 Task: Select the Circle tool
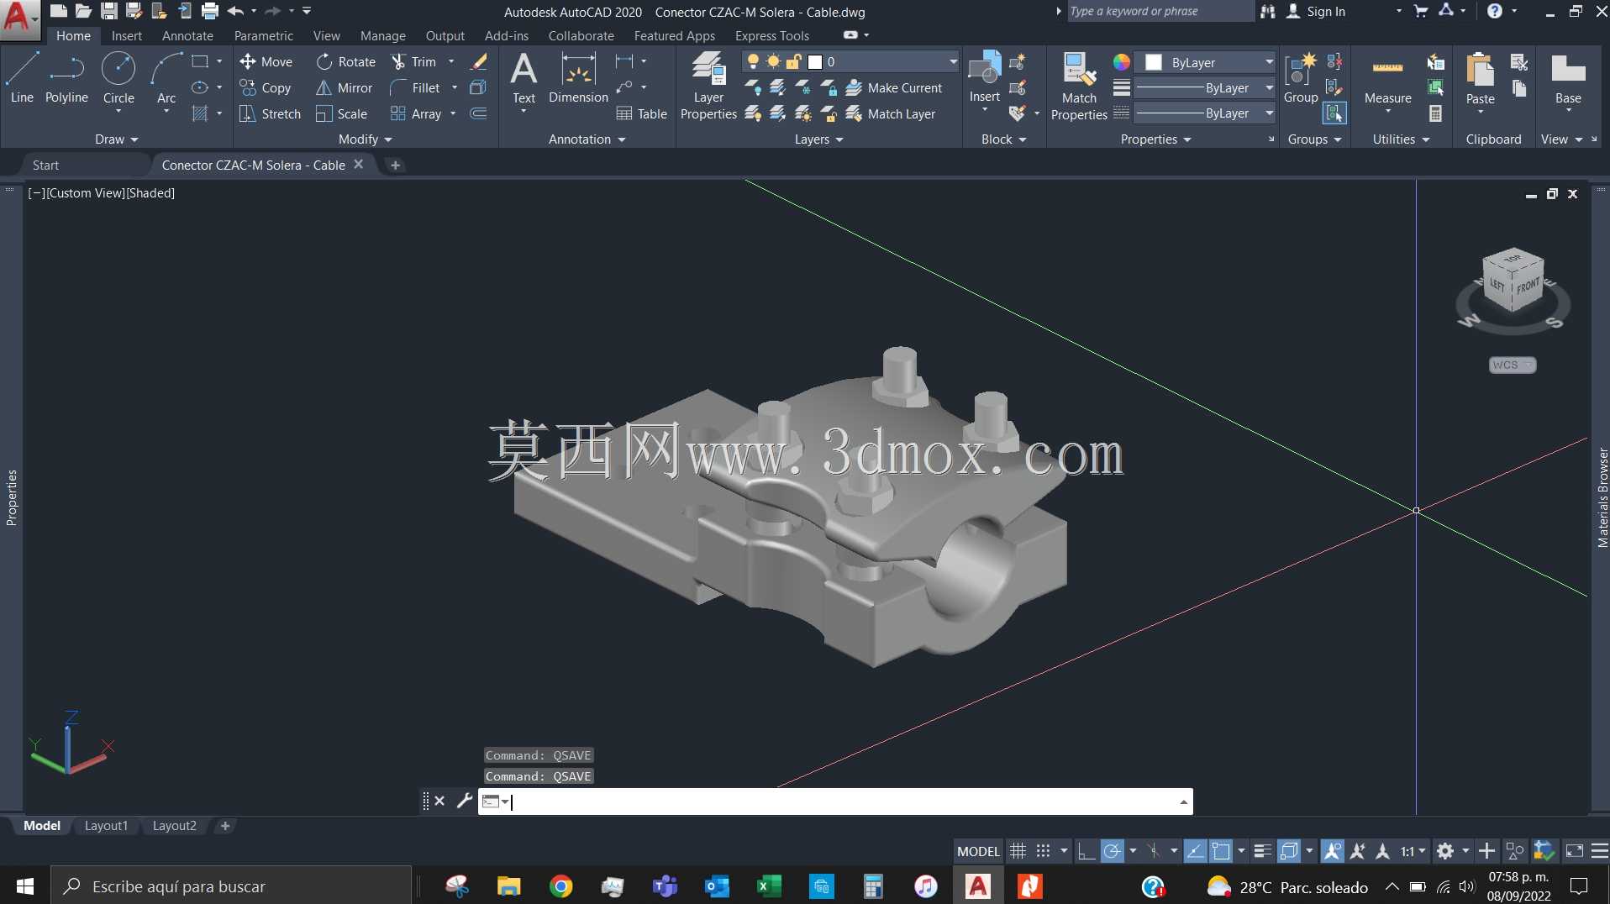118,77
